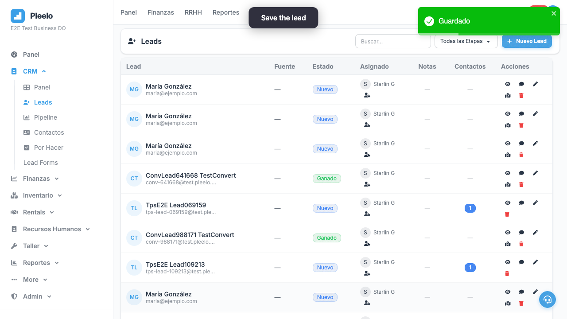This screenshot has width=567, height=319.
Task: Open lead name ConvLead988171 TestConvert
Action: (190, 235)
